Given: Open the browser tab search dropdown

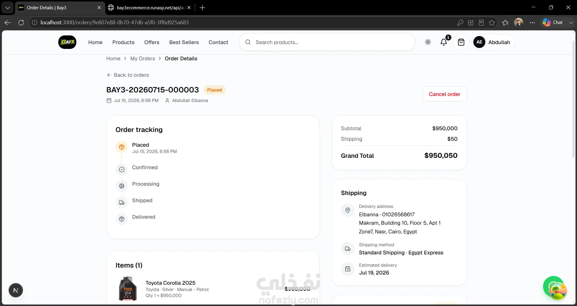Looking at the screenshot, I should click(8, 7).
